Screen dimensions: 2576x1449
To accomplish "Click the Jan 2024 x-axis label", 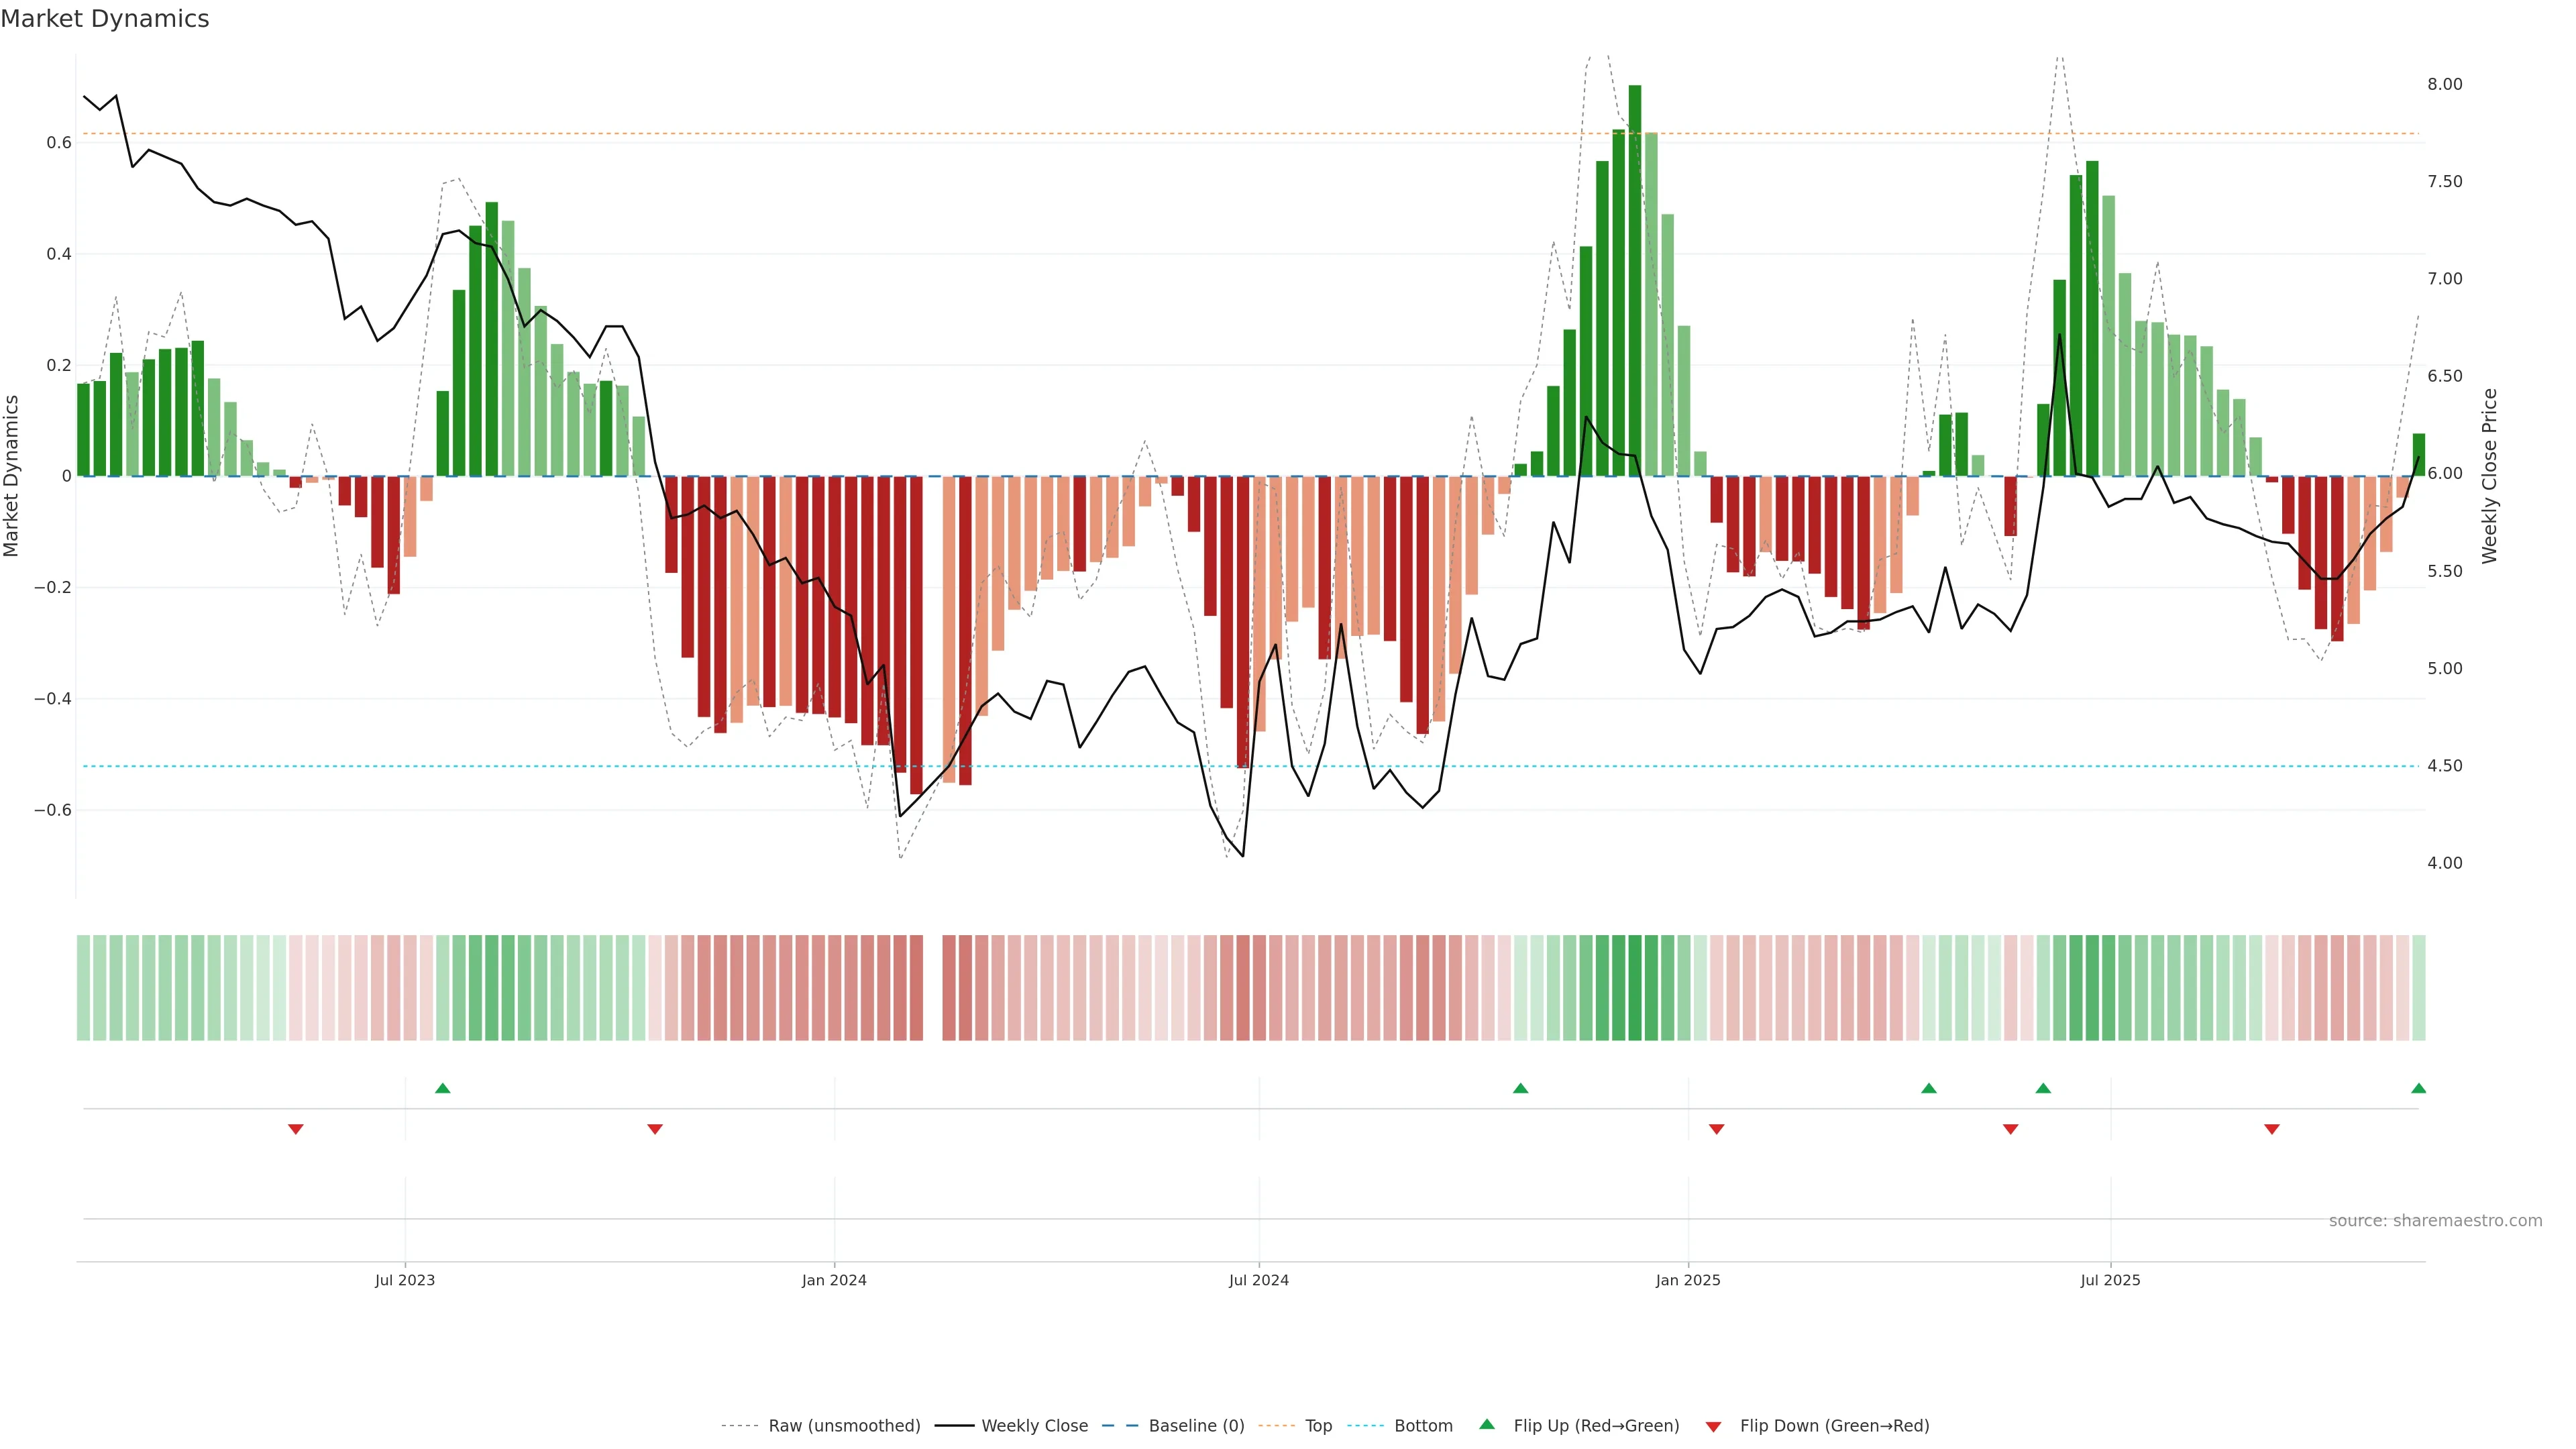I will (834, 1280).
